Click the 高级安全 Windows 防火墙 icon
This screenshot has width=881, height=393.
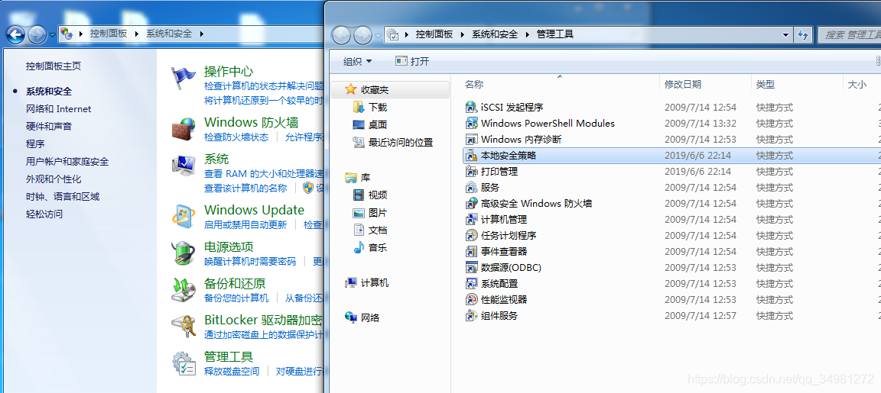pos(472,204)
